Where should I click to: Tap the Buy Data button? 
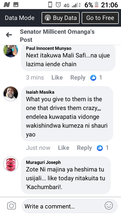pyautogui.click(x=60, y=18)
